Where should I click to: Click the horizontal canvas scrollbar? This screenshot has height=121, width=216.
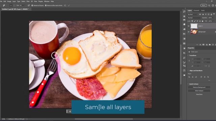point(104,119)
